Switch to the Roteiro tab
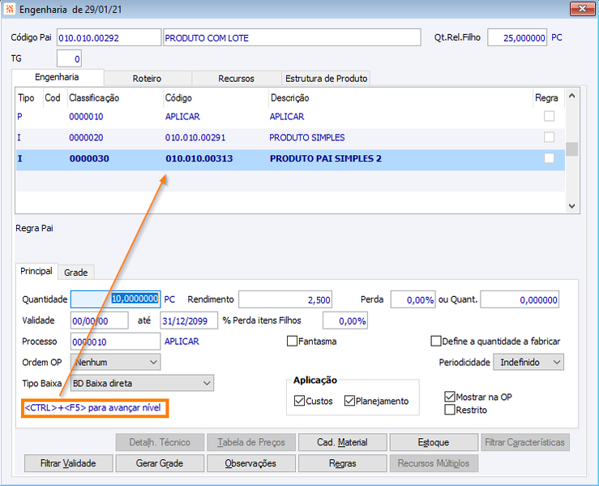This screenshot has width=599, height=486. (147, 79)
